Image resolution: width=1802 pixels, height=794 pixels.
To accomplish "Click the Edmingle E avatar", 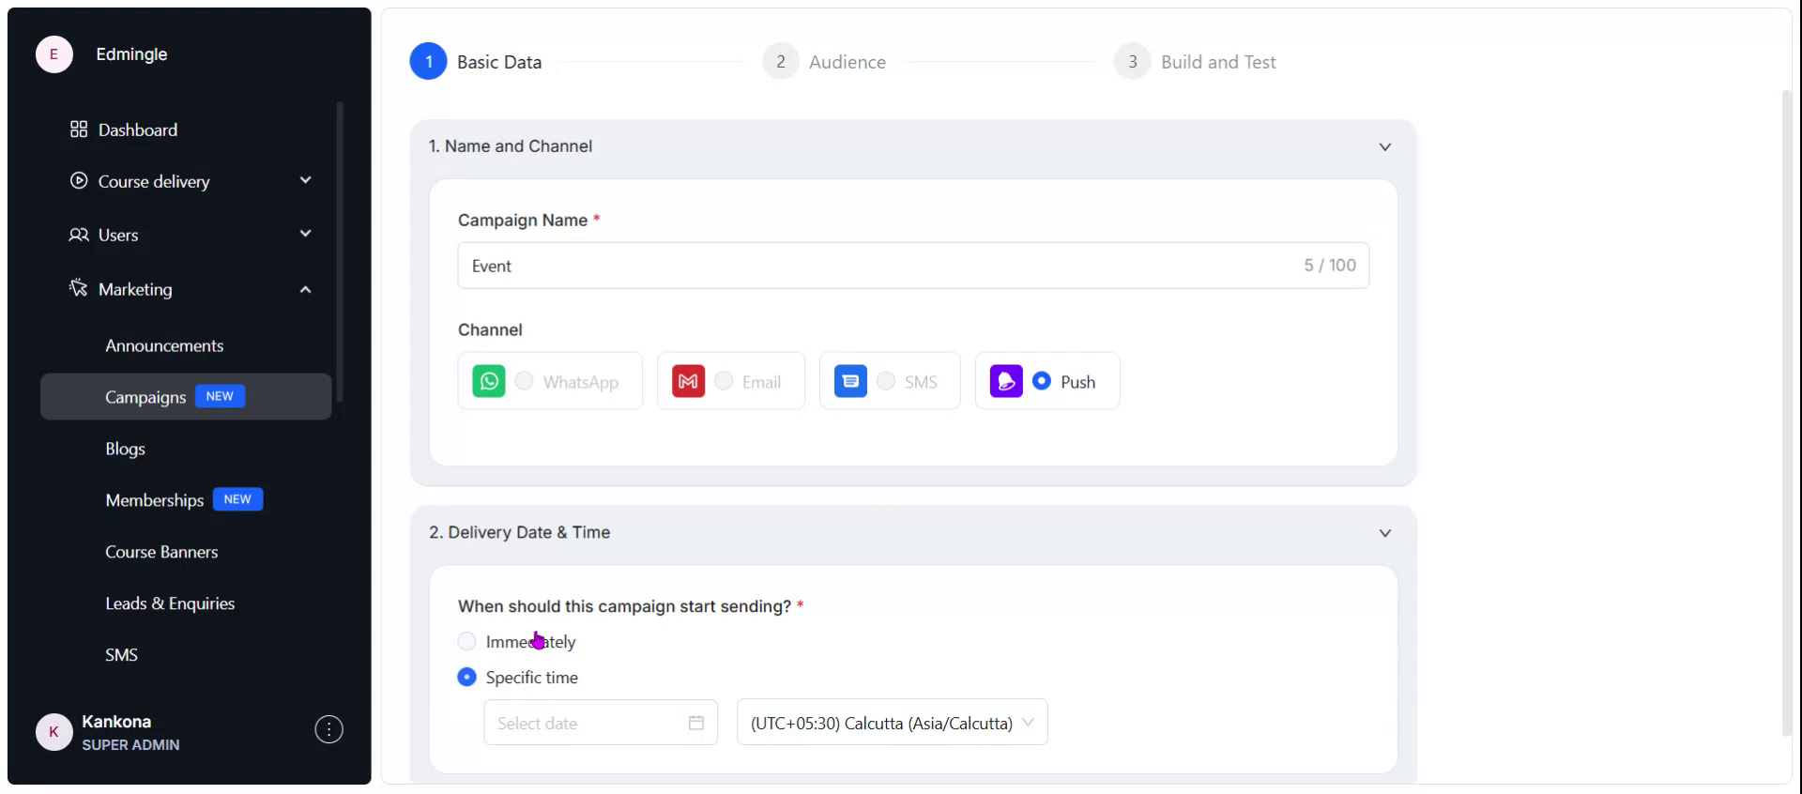I will 53,54.
